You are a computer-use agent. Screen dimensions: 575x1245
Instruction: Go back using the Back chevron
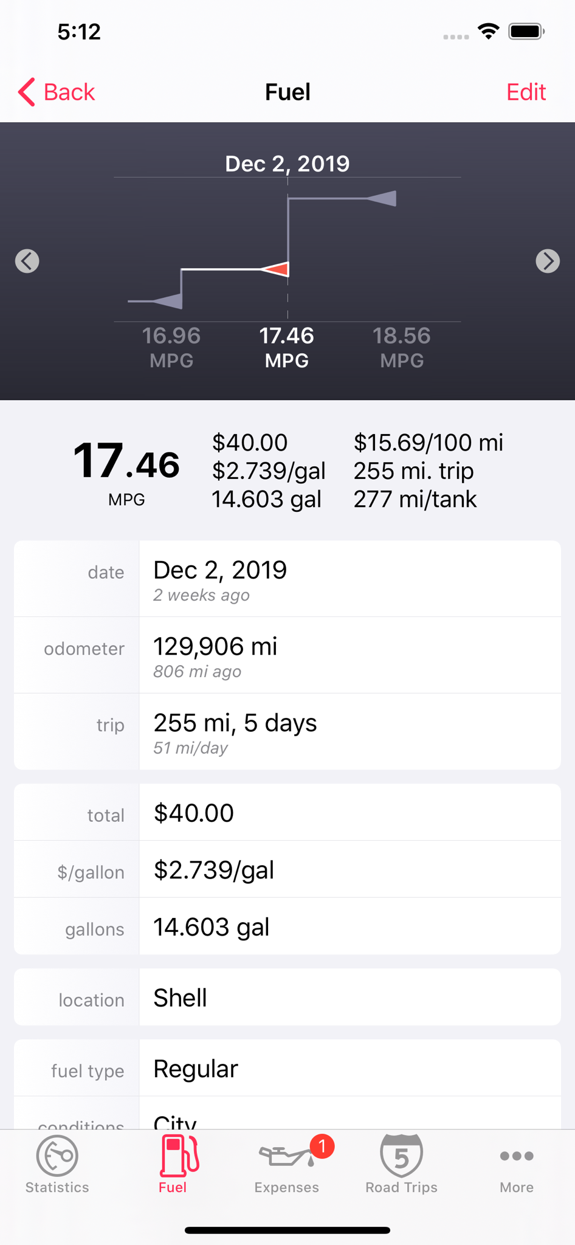click(57, 92)
